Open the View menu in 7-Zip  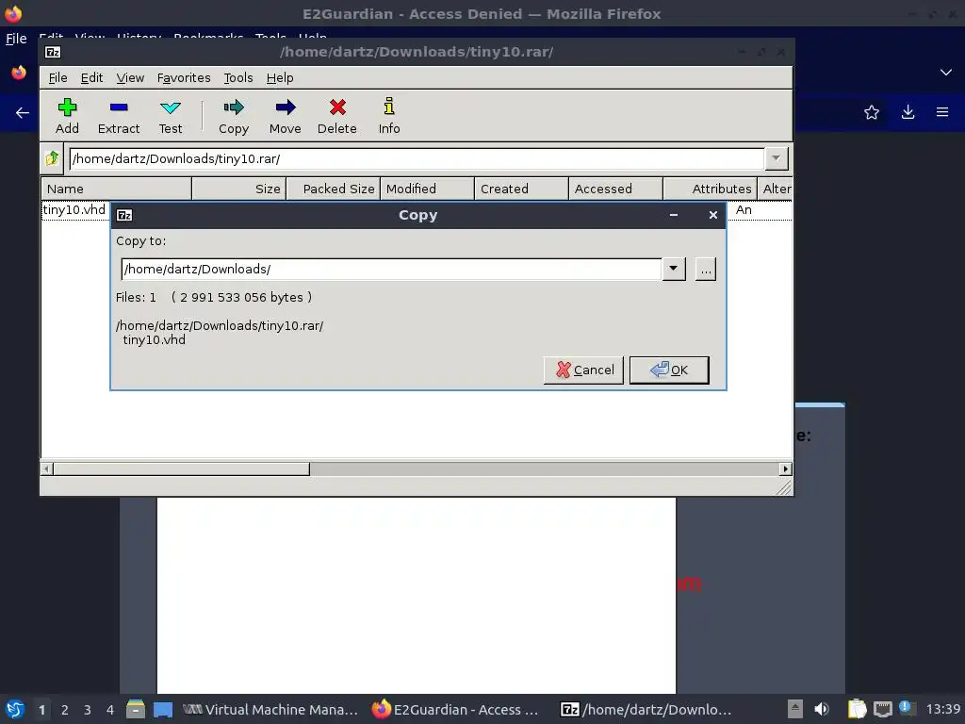(x=130, y=77)
